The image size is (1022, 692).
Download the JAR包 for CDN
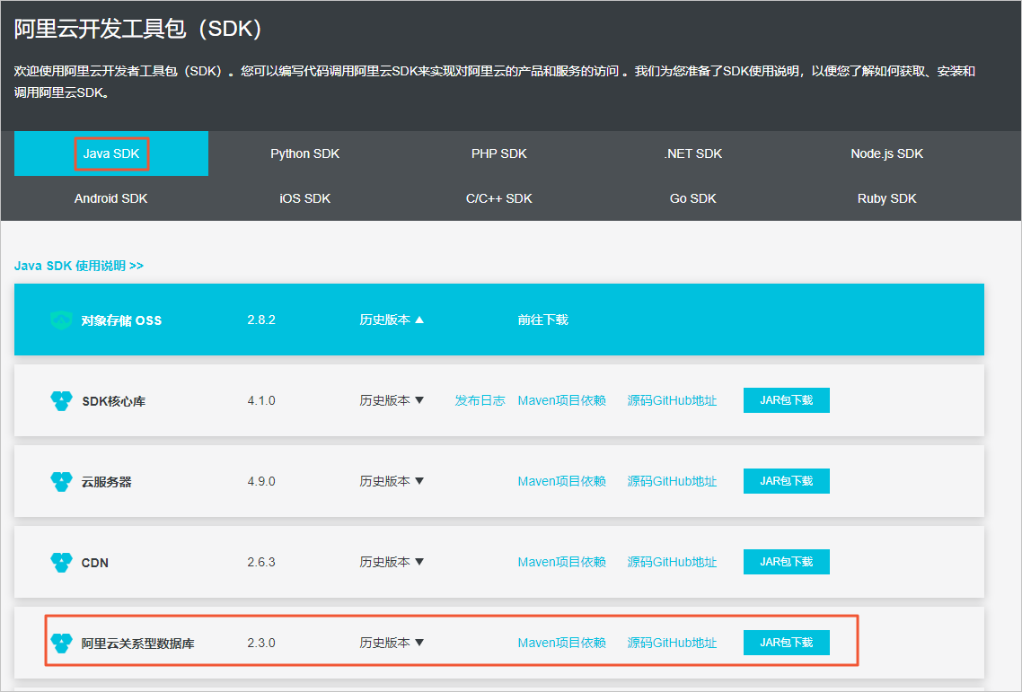coord(787,562)
